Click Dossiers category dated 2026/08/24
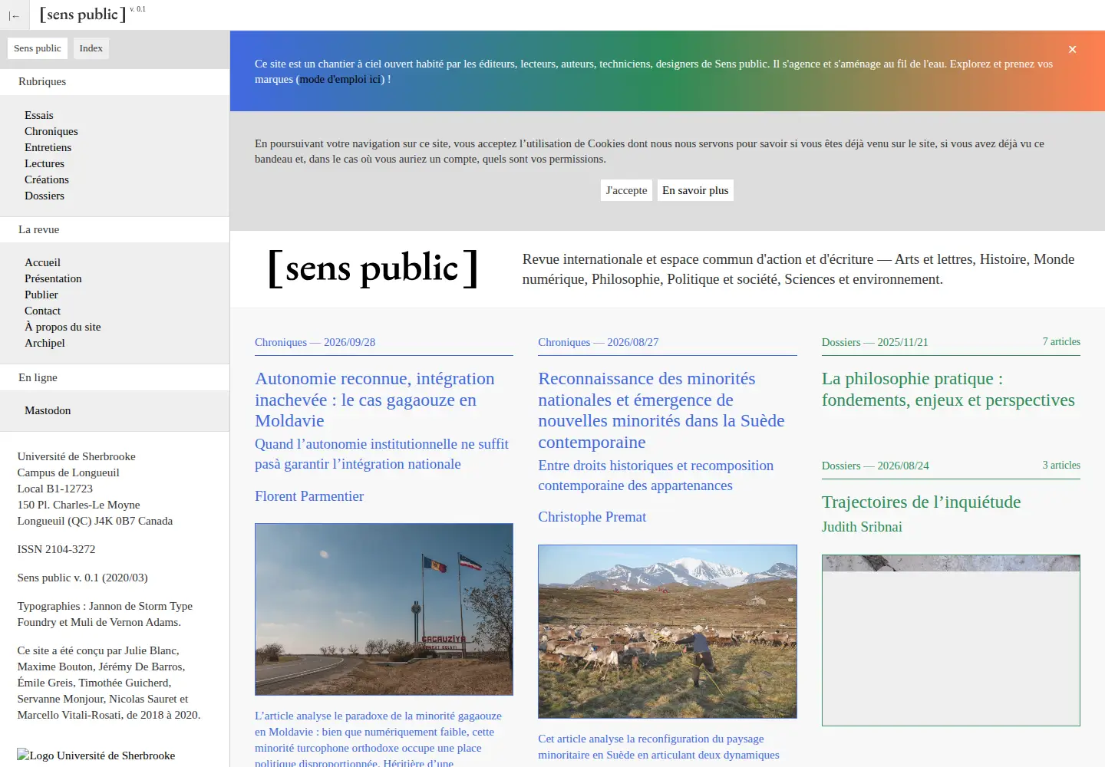 tap(876, 466)
